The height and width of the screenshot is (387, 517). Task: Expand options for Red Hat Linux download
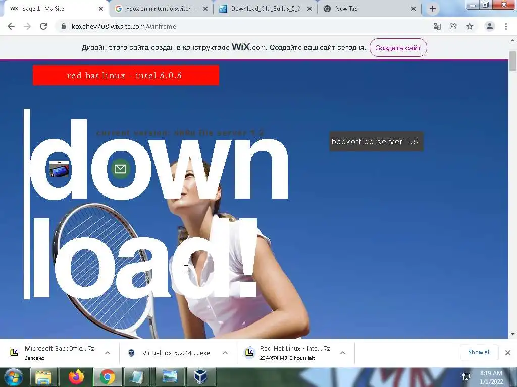click(x=343, y=353)
